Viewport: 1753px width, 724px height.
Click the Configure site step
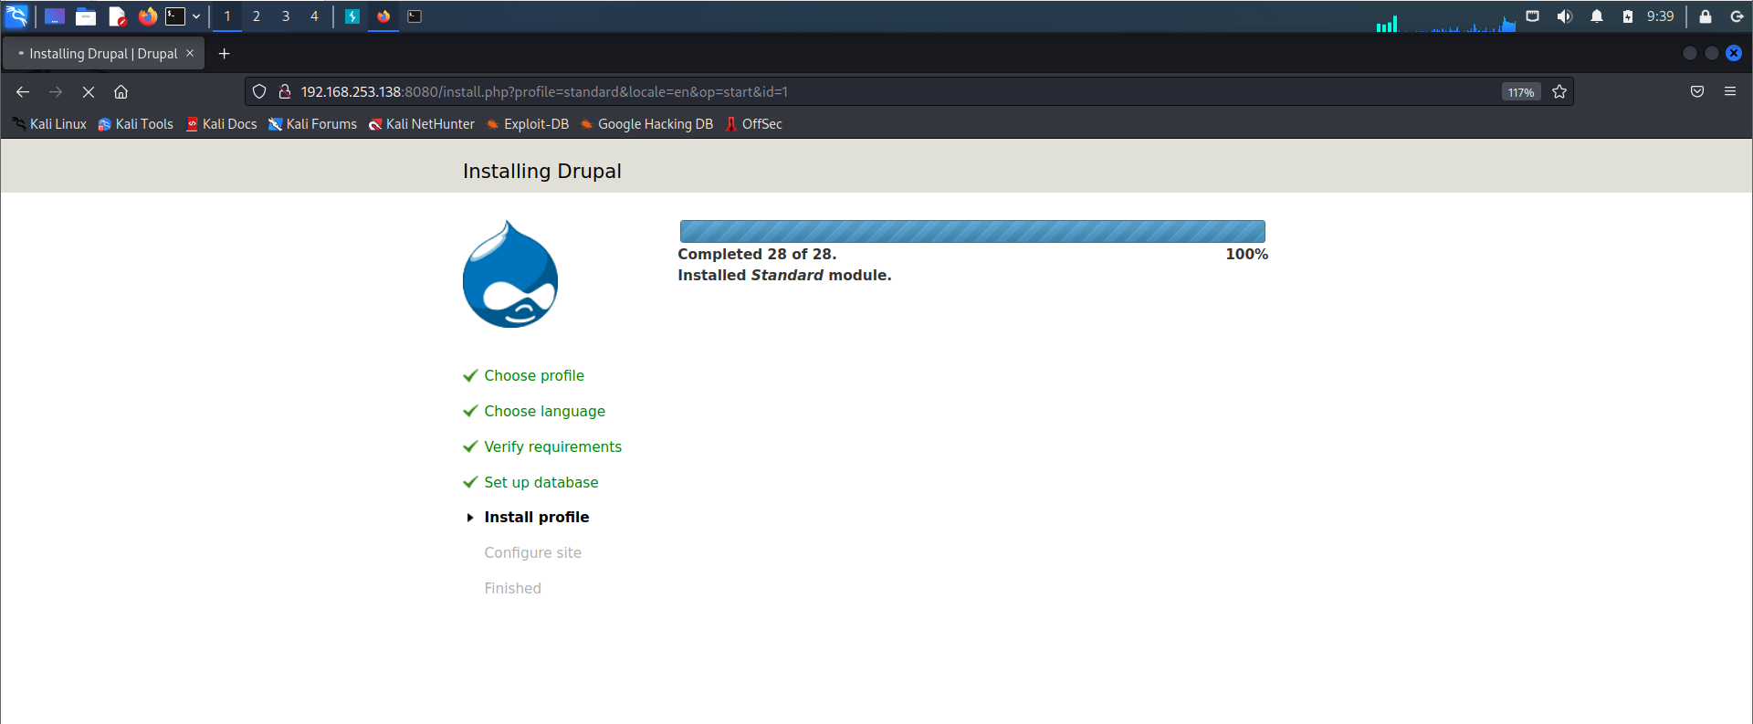532,552
